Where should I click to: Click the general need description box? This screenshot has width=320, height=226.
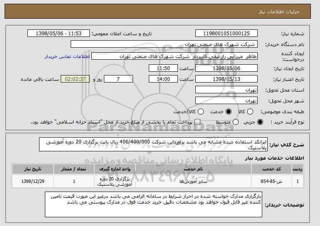click(x=153, y=144)
